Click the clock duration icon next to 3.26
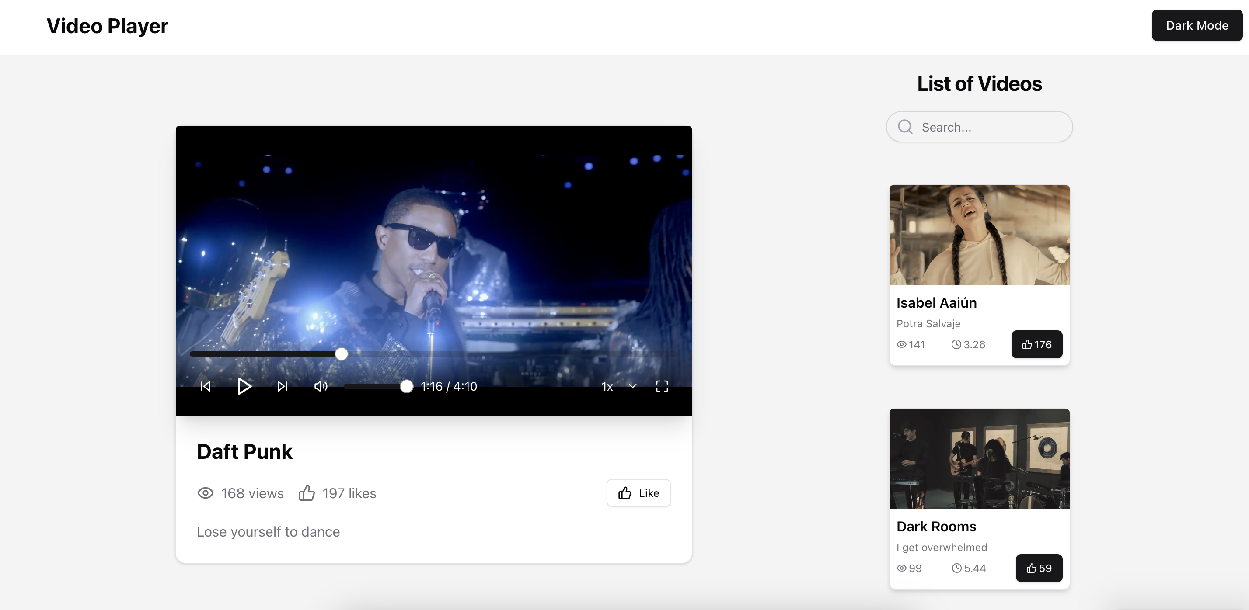 coord(956,344)
